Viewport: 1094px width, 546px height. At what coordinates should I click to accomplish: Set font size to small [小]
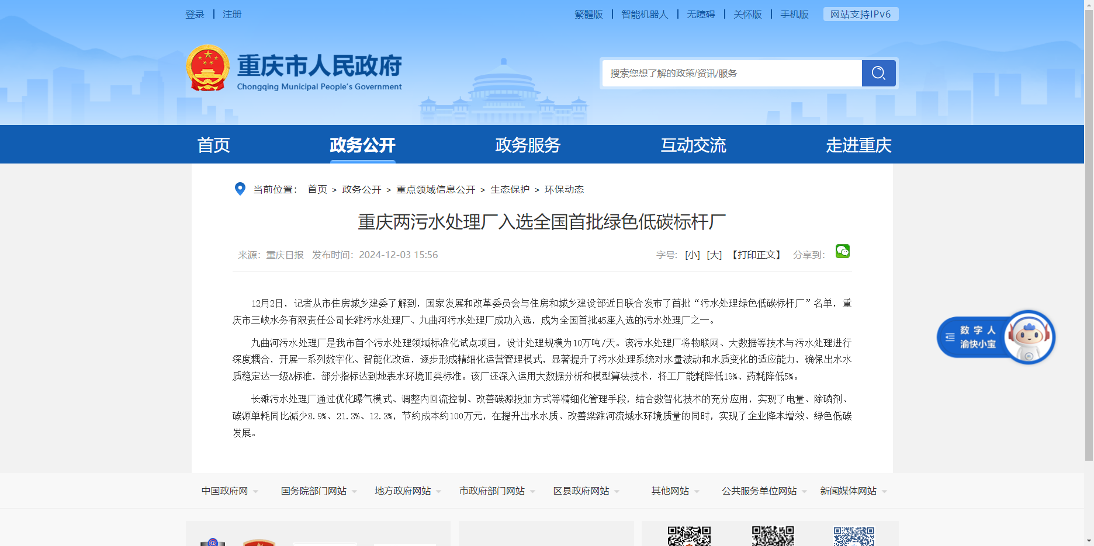692,255
